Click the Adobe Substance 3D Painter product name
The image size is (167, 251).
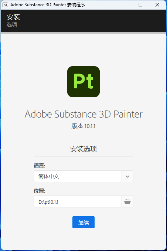click(x=83, y=114)
